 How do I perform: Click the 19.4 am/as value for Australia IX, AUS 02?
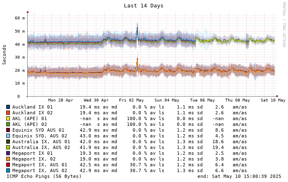218,147
